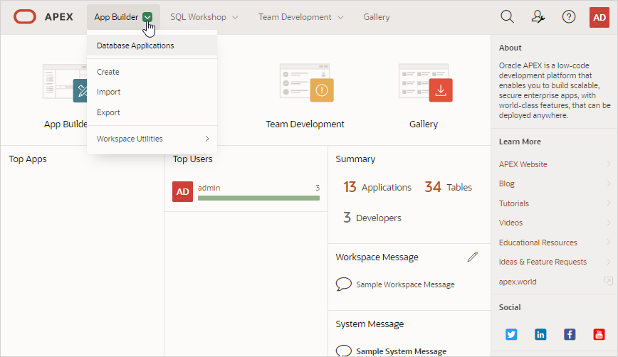Image resolution: width=618 pixels, height=357 pixels.
Task: Expand the SQL Workshop dropdown arrow
Action: [x=235, y=17]
